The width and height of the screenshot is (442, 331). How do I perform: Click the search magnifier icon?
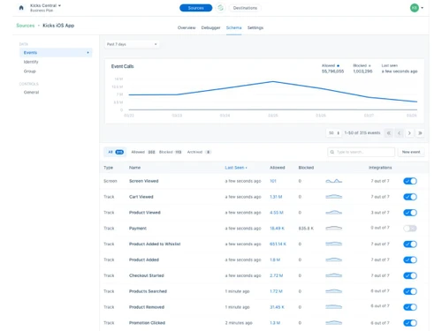(x=332, y=152)
